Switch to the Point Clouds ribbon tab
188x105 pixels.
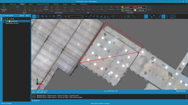point(13,4)
